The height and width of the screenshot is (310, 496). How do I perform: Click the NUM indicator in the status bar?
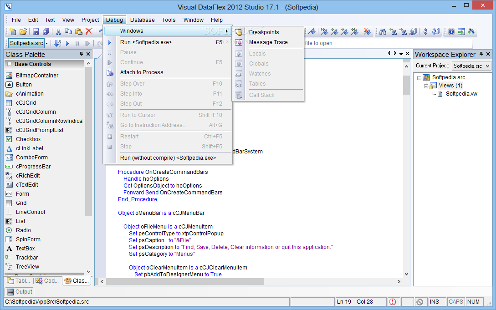tap(473, 302)
